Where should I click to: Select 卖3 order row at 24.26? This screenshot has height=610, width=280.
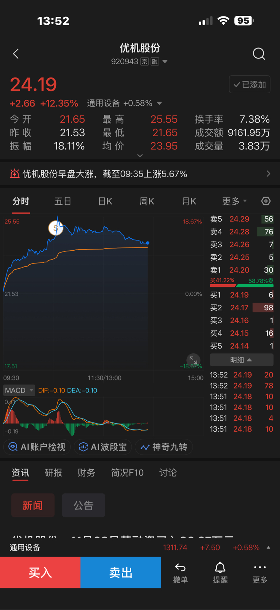pyautogui.click(x=241, y=245)
